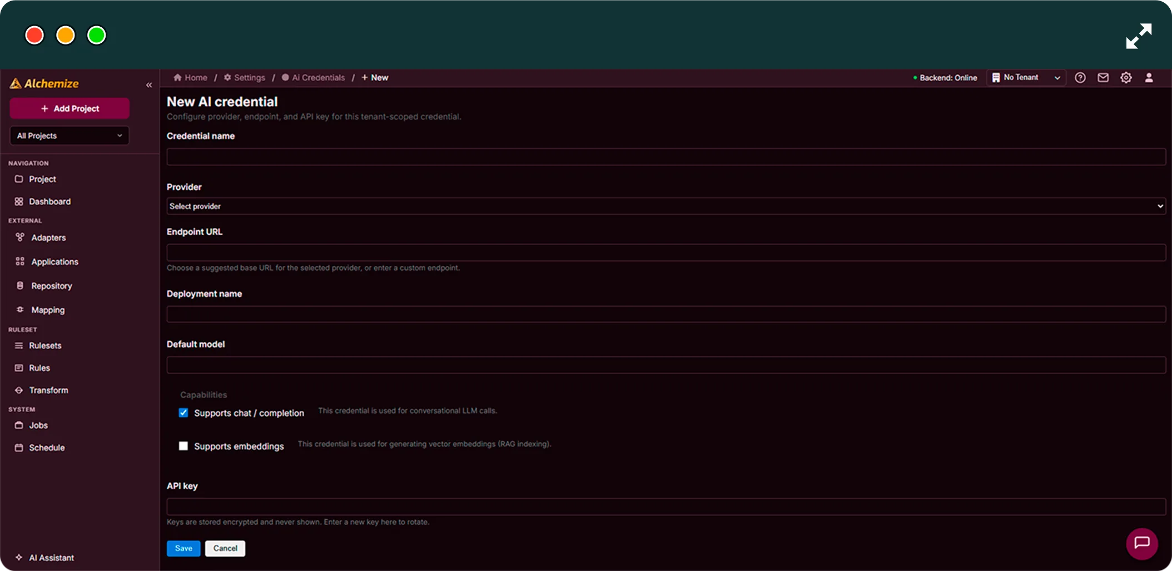Open the chat bubble widget
The height and width of the screenshot is (571, 1172).
click(x=1142, y=543)
